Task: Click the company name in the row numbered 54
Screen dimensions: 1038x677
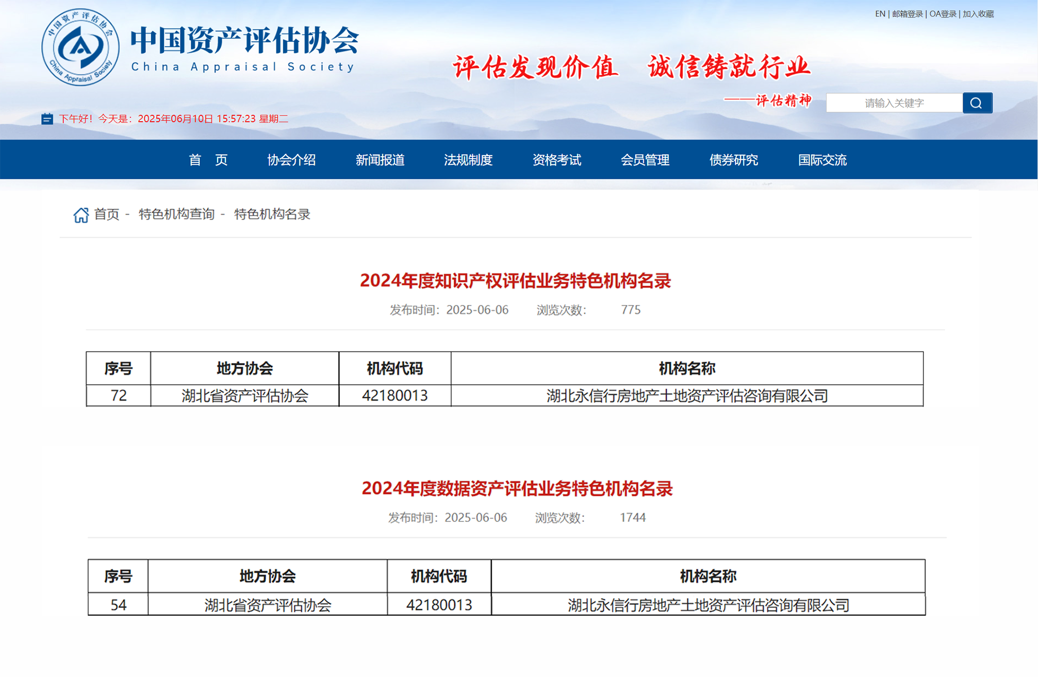Action: tap(709, 604)
